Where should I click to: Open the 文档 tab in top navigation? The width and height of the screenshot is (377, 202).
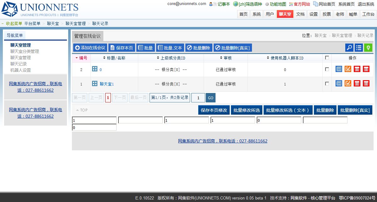coord(300,14)
